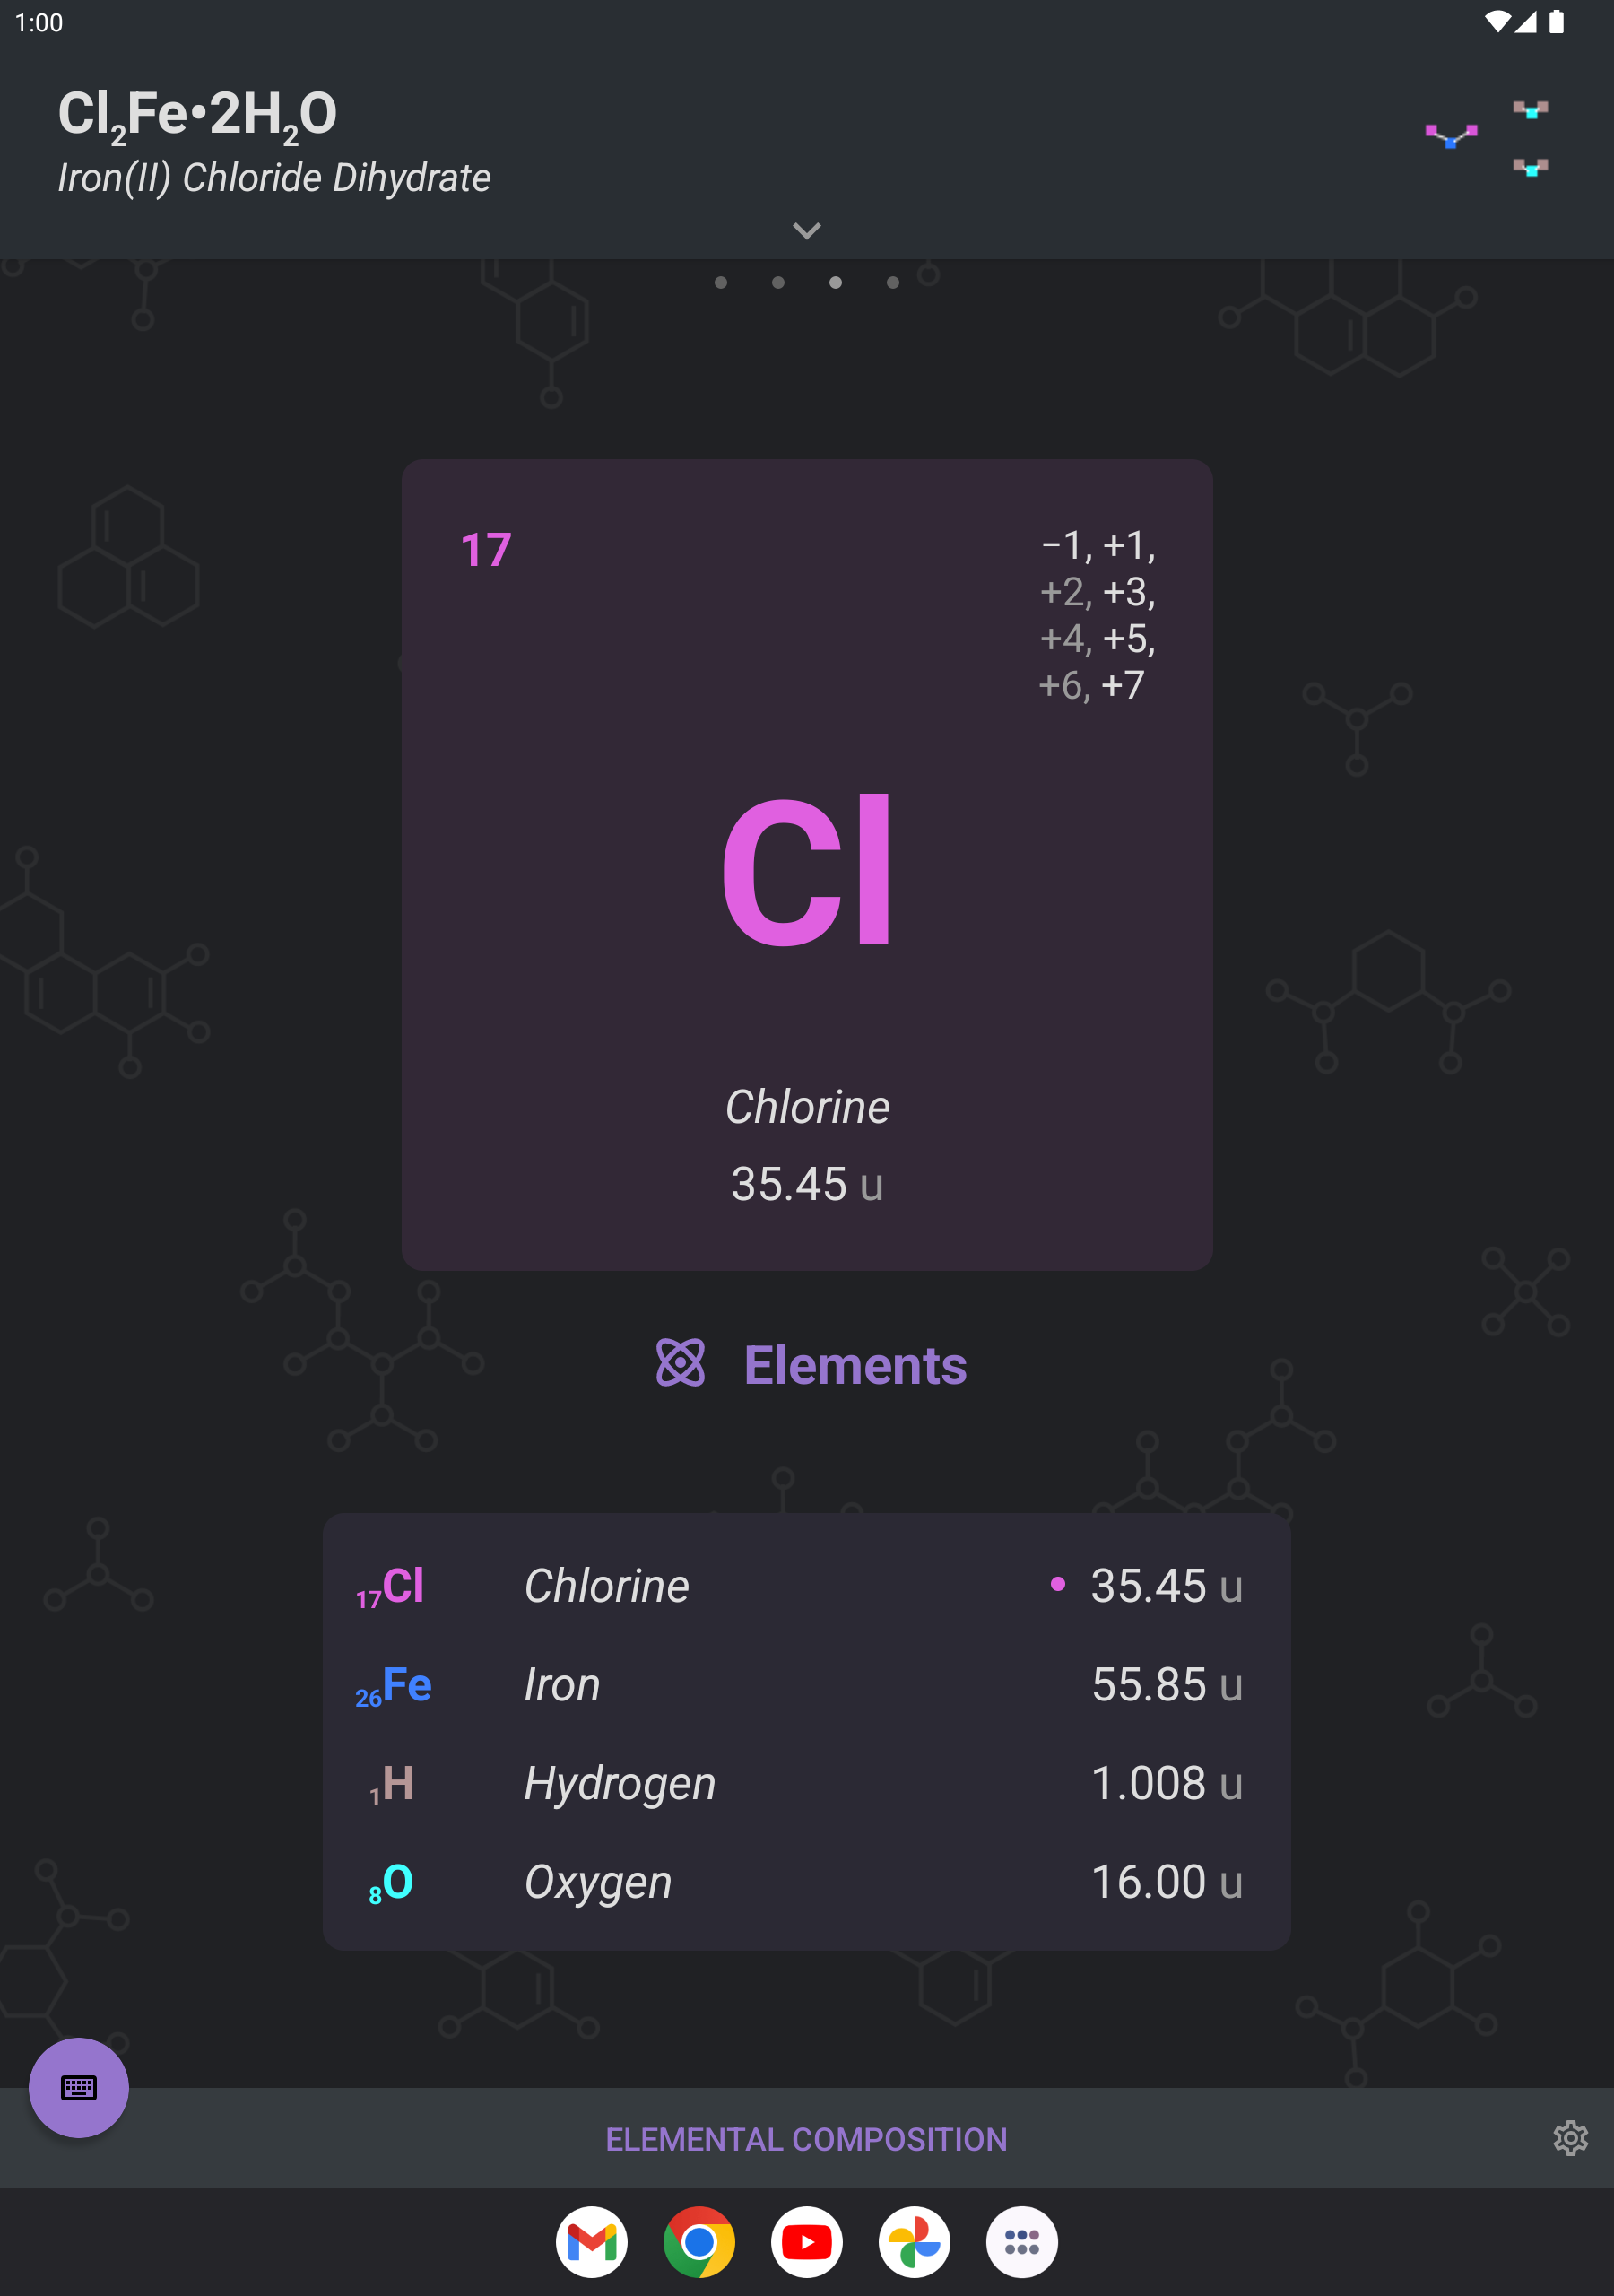Select the upper water molecule icon

[x=1530, y=110]
